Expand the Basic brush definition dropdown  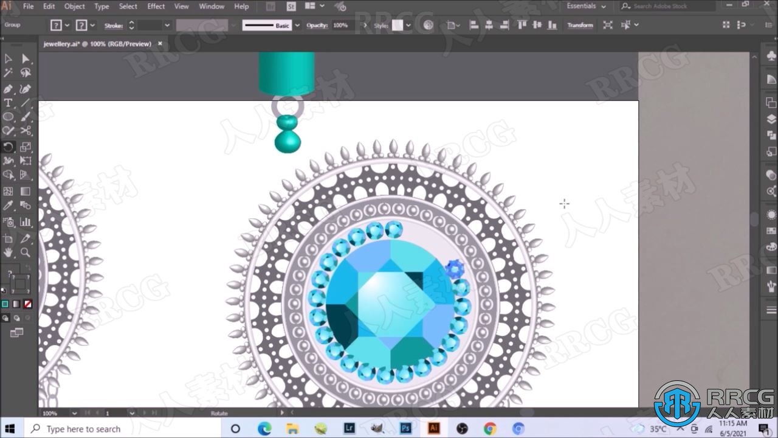(x=297, y=26)
